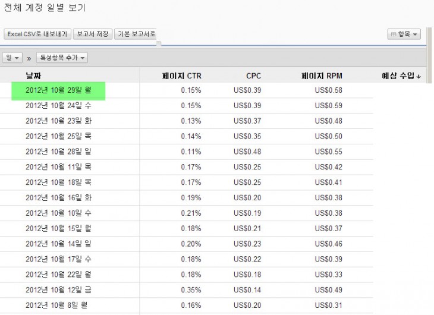
Task: Click the US$0.22 CPC value
Action: tap(247, 259)
